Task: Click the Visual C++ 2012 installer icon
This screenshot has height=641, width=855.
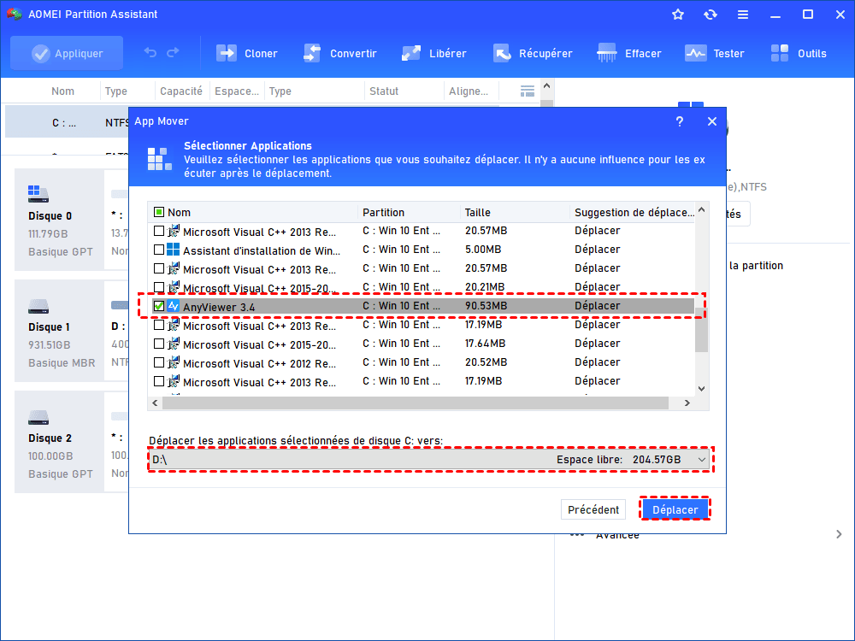Action: 174,362
